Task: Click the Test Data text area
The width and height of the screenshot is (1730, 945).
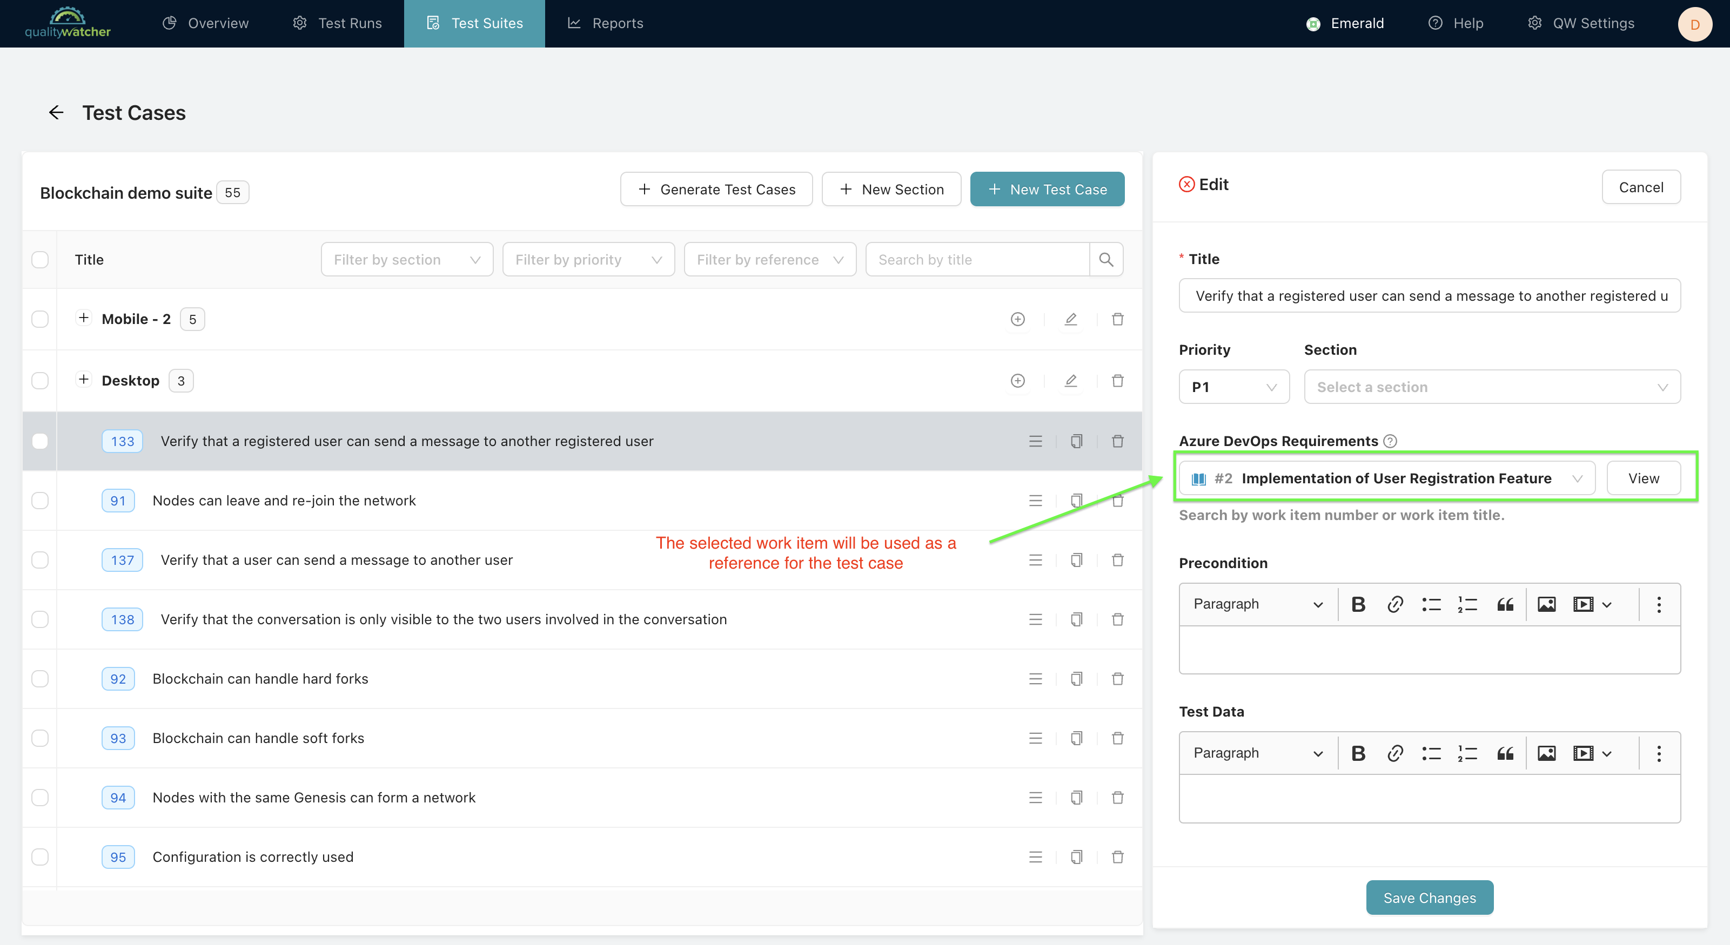Action: [1429, 798]
